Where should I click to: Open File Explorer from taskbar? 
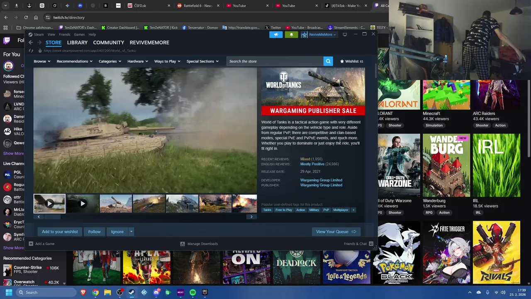coord(107,292)
